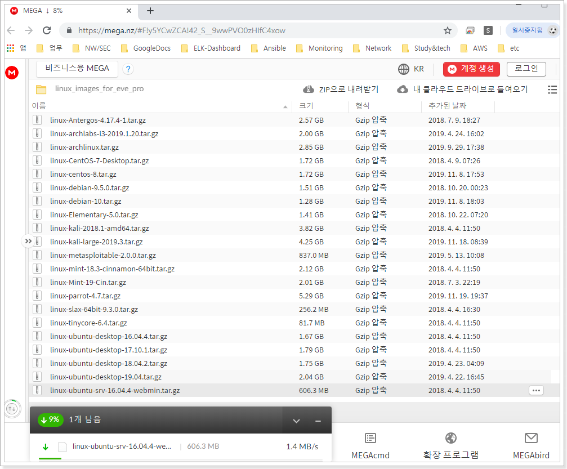Click the sort arrow in the name column

tap(285, 106)
